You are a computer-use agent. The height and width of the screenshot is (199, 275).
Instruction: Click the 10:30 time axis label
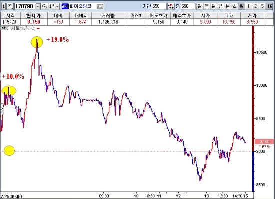pyautogui.click(x=150, y=196)
